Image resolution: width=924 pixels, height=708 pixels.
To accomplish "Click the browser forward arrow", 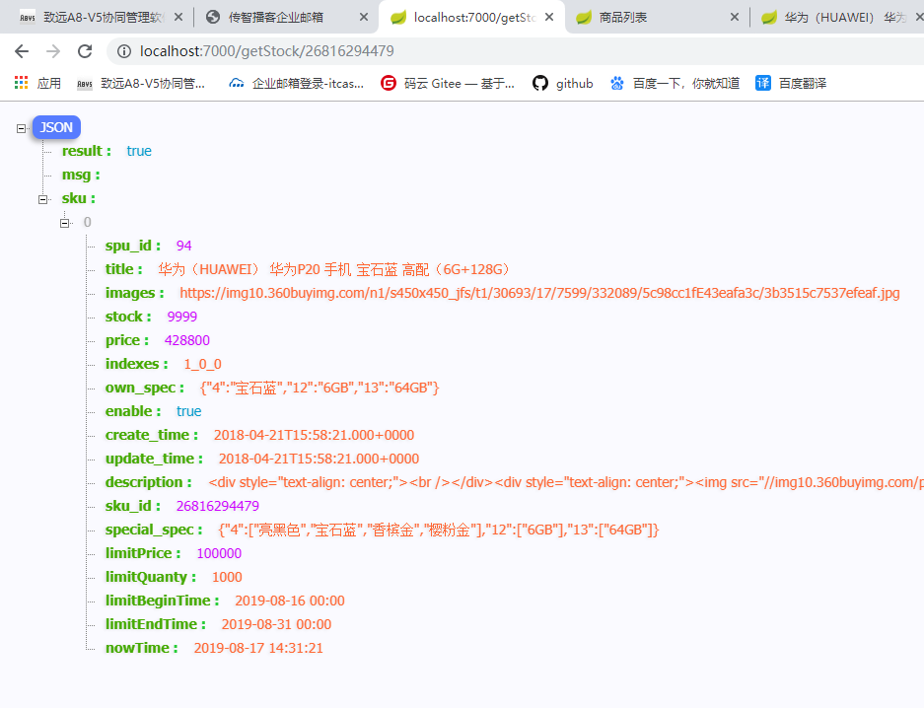I will pyautogui.click(x=53, y=51).
